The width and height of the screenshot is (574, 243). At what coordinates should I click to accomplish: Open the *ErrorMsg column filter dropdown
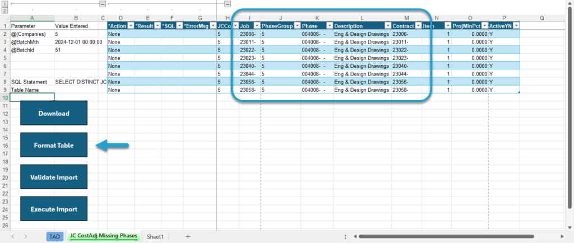(212, 26)
